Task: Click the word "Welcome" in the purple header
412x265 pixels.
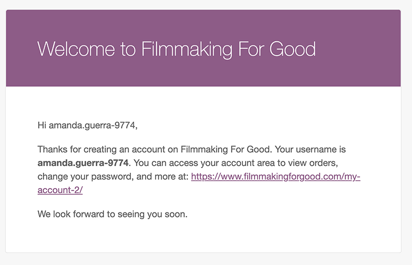Action: pyautogui.click(x=76, y=49)
